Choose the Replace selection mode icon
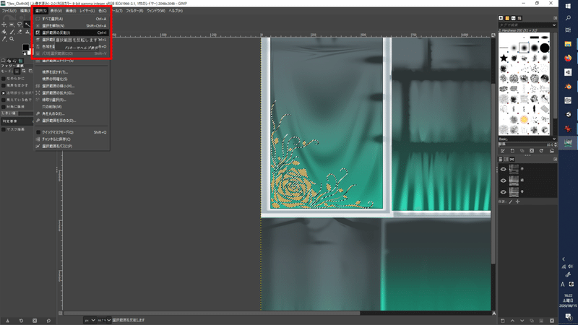578x325 pixels. click(x=17, y=71)
